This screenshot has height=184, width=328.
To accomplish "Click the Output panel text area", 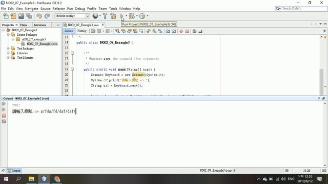I will point(165,134).
